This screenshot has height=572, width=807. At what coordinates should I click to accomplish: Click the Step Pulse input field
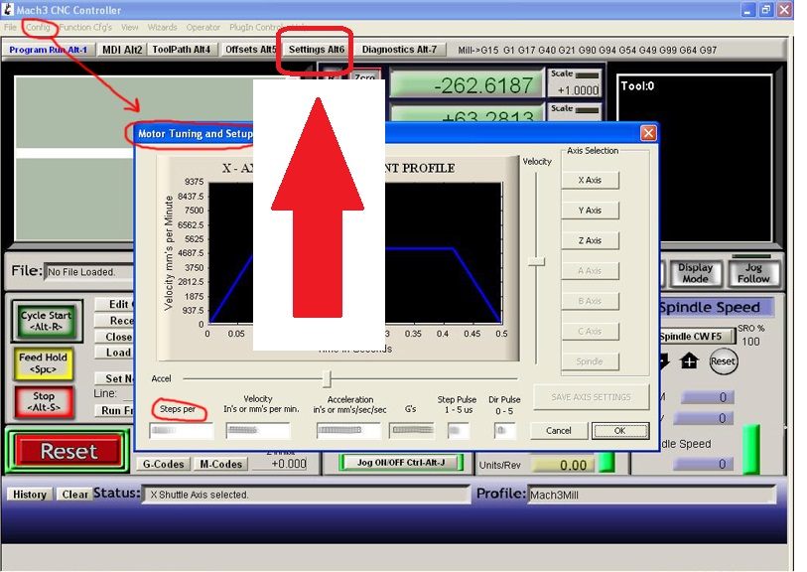click(458, 430)
